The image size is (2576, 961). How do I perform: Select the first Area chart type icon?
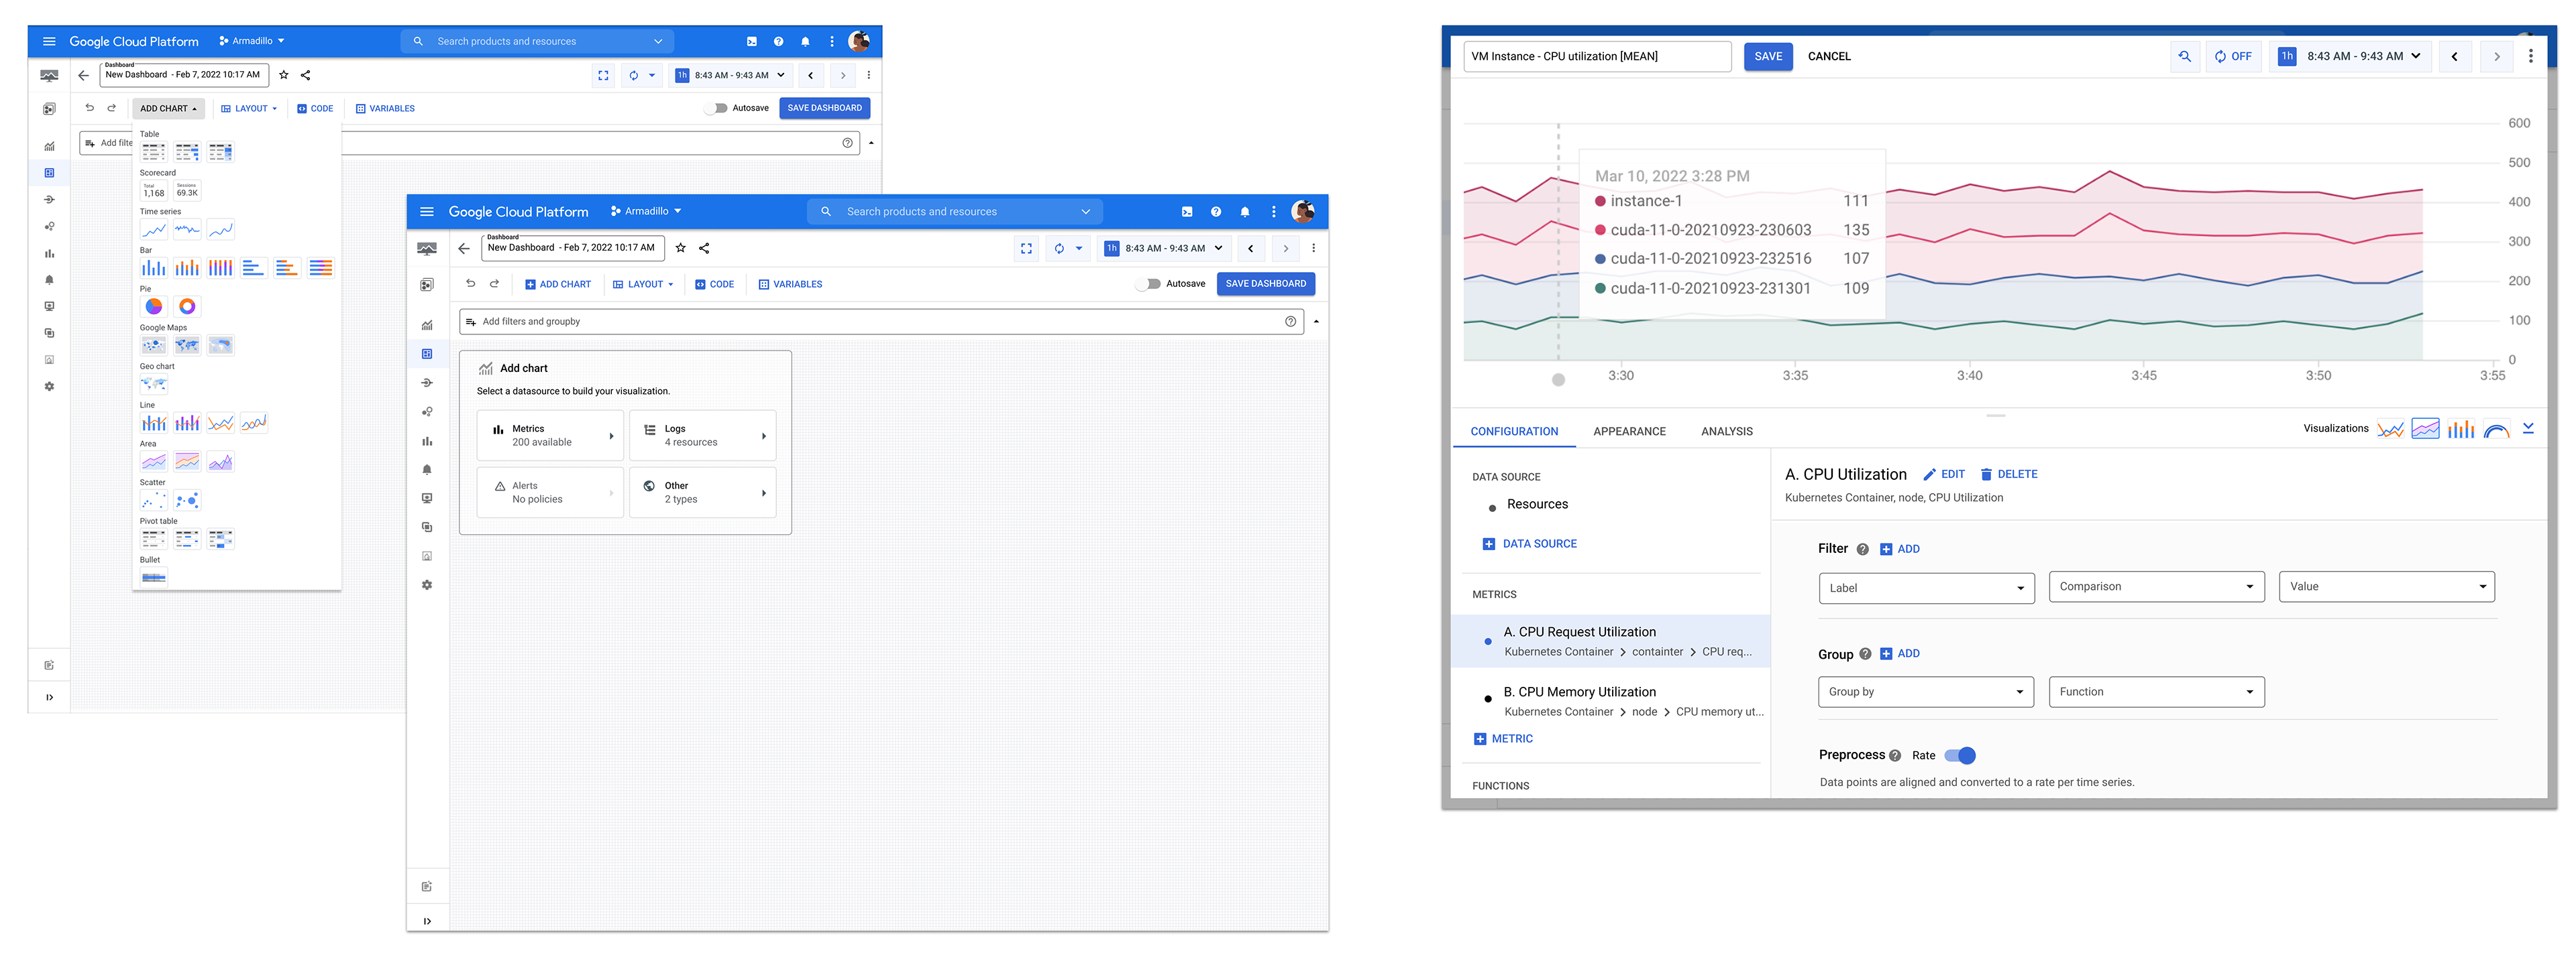pos(153,462)
